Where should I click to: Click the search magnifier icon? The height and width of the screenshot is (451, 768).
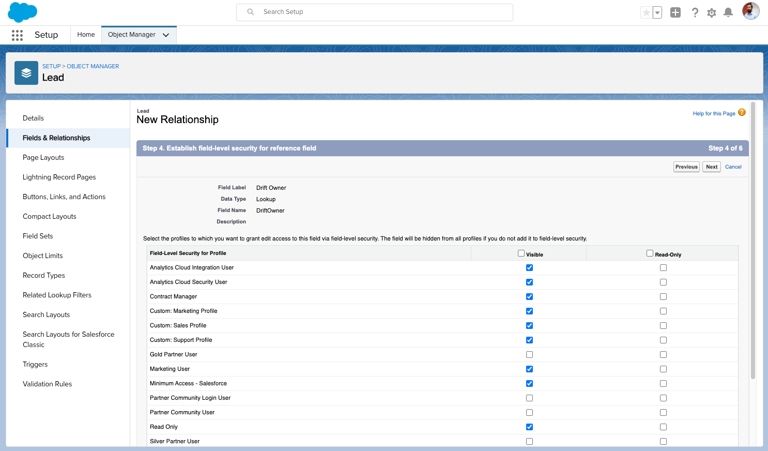251,12
